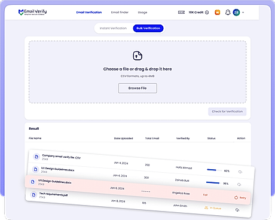Open notifications bell icon

click(228, 13)
